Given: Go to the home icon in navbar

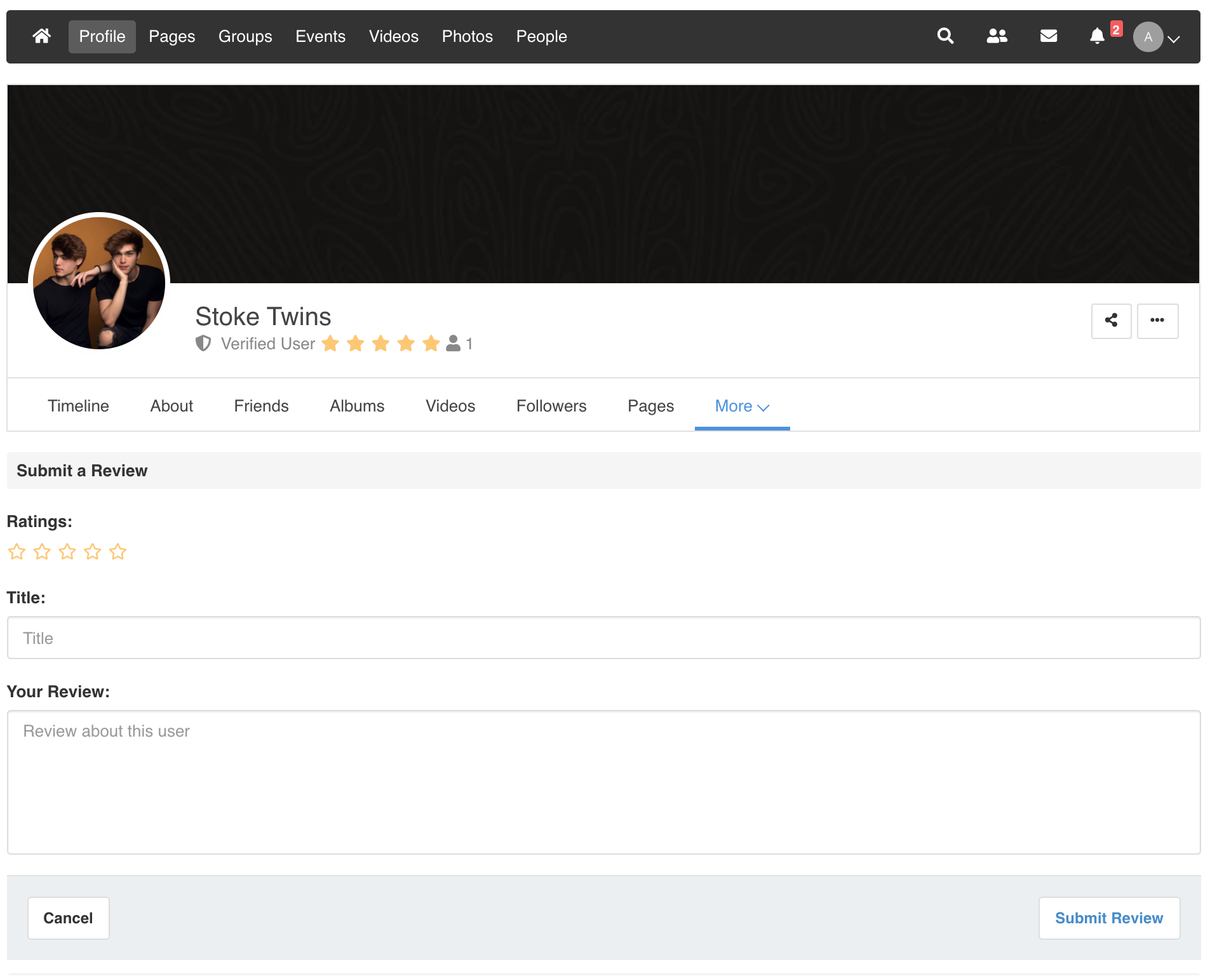Looking at the screenshot, I should 42,36.
